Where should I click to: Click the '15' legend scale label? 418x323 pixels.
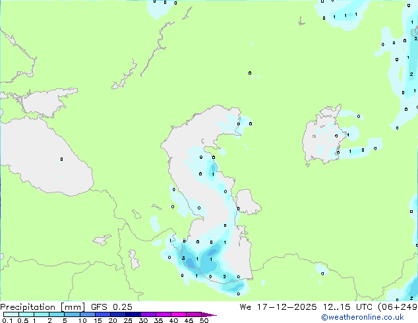(x=98, y=320)
